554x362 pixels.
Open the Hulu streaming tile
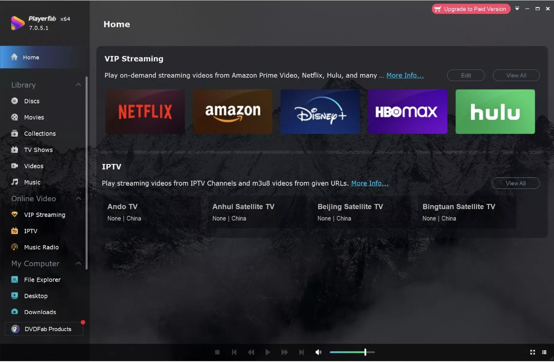pyautogui.click(x=495, y=112)
